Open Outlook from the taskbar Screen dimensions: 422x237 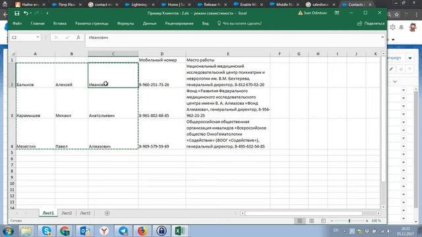pos(85,231)
